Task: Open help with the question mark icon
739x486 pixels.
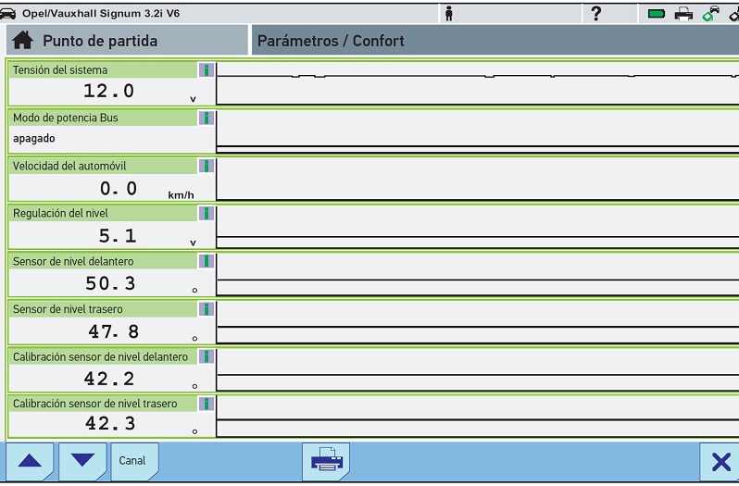Action: pyautogui.click(x=595, y=13)
